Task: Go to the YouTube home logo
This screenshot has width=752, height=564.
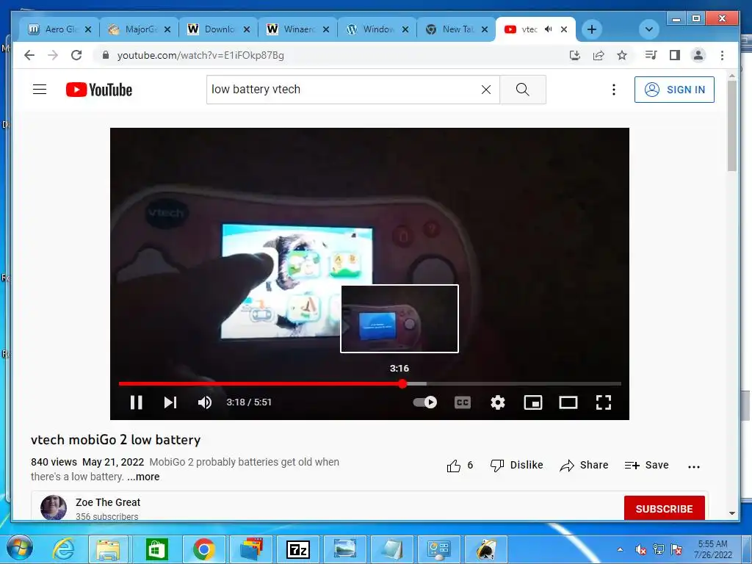Action: pos(99,90)
